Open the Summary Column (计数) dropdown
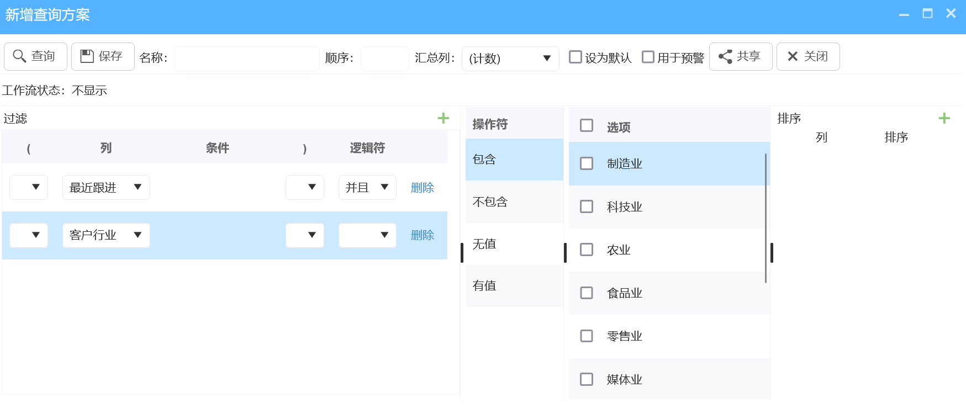This screenshot has width=966, height=414. tap(510, 59)
